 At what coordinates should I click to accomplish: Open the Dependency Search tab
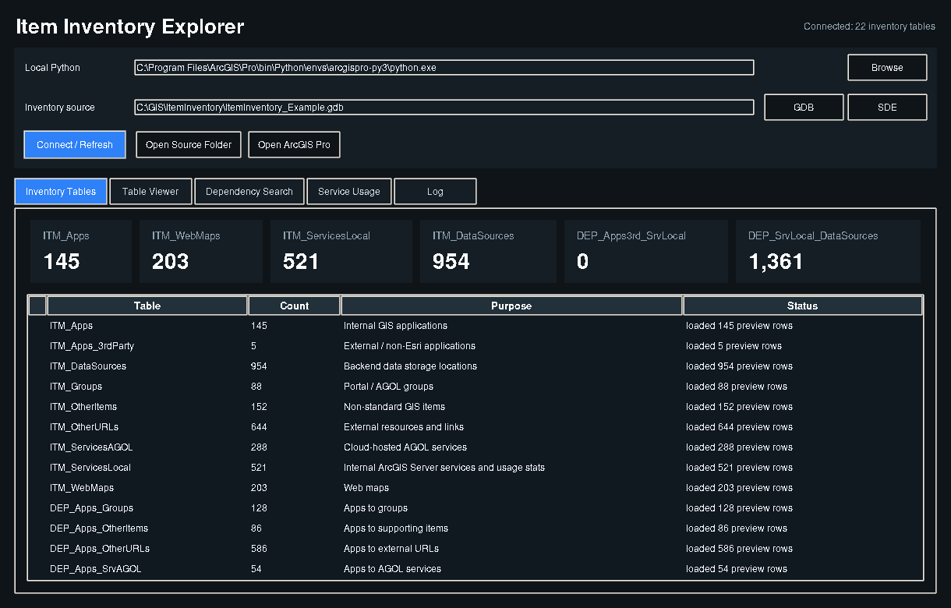[x=249, y=191]
